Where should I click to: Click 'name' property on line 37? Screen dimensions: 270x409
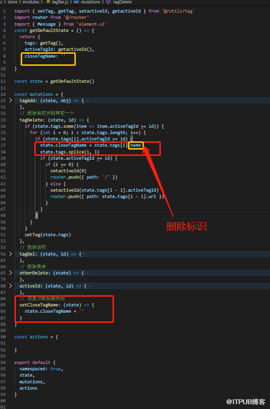(135, 145)
